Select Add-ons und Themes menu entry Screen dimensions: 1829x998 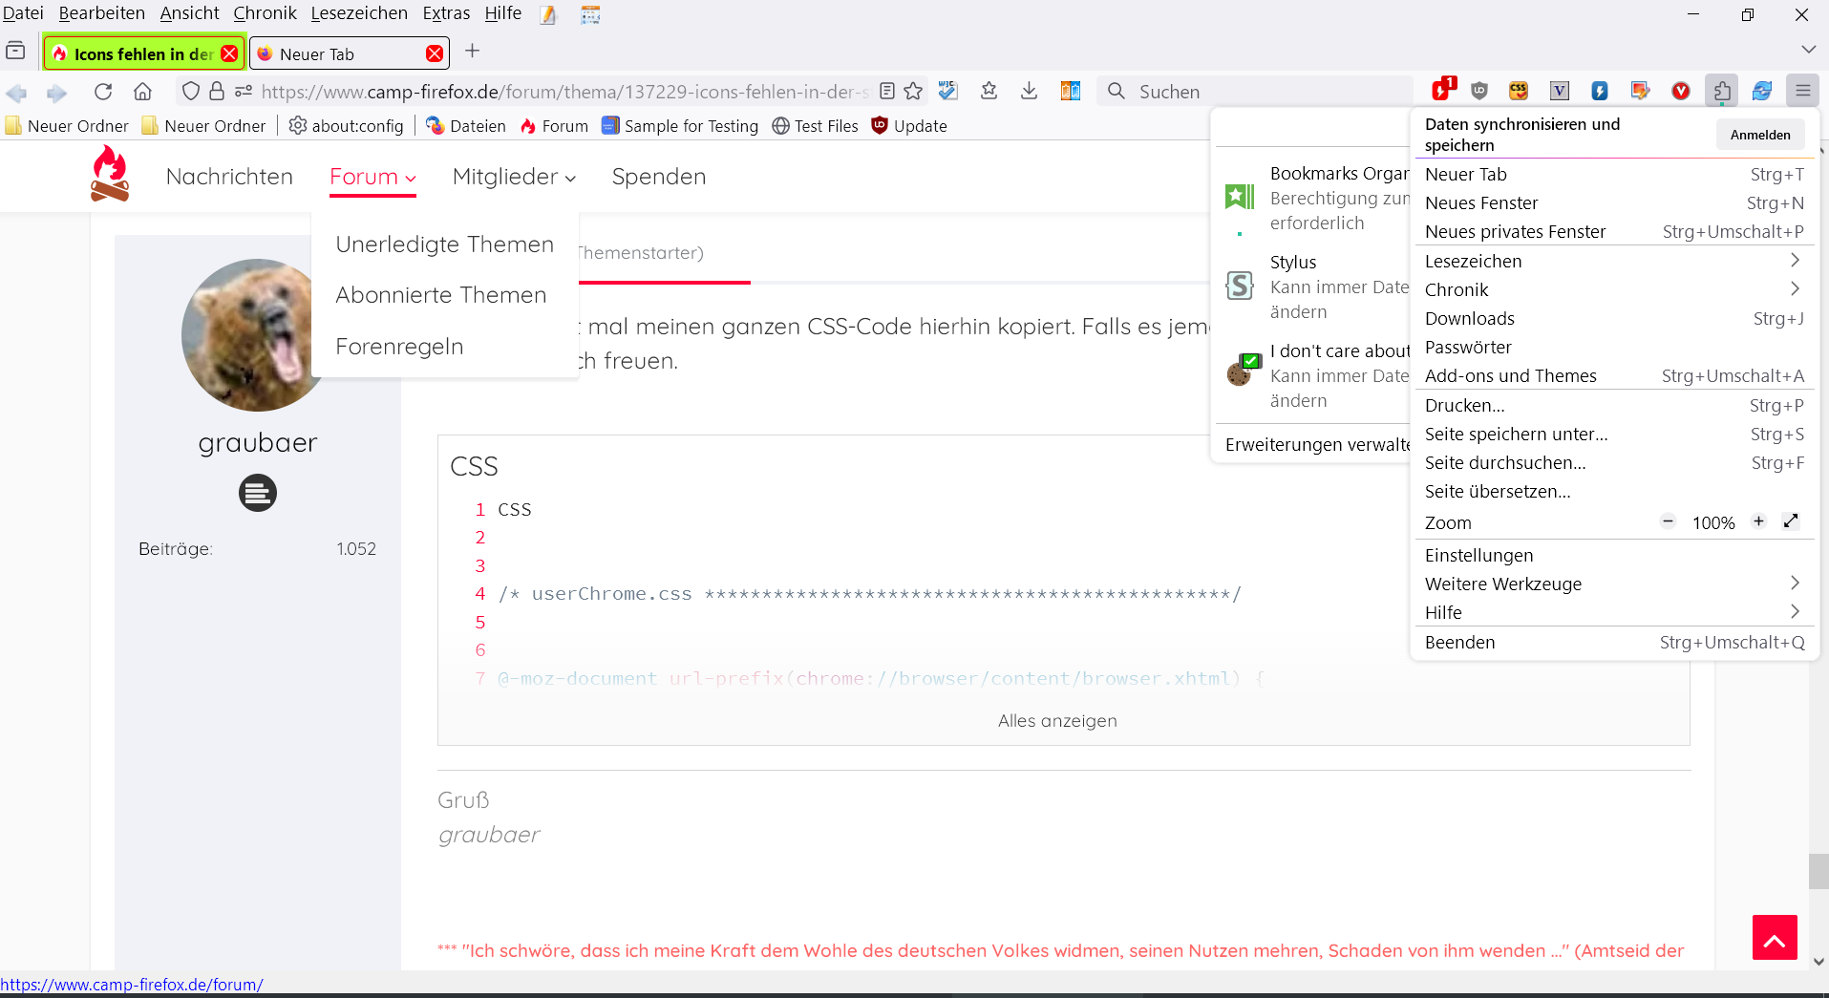(1613, 375)
